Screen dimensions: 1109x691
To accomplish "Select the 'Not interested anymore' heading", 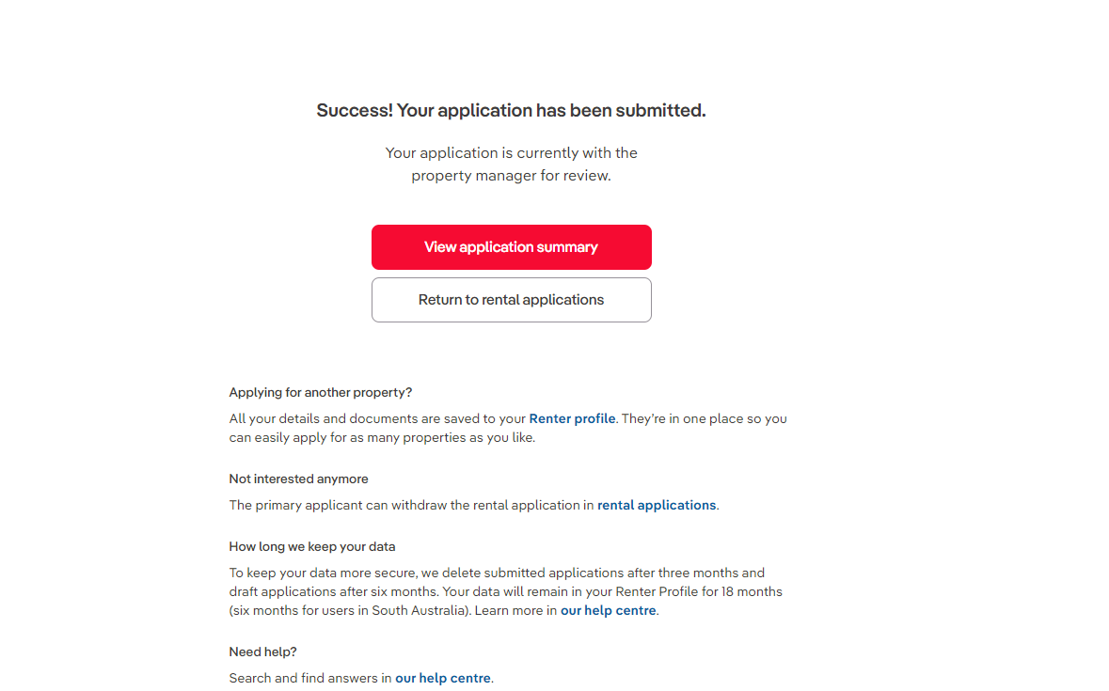I will pos(298,479).
